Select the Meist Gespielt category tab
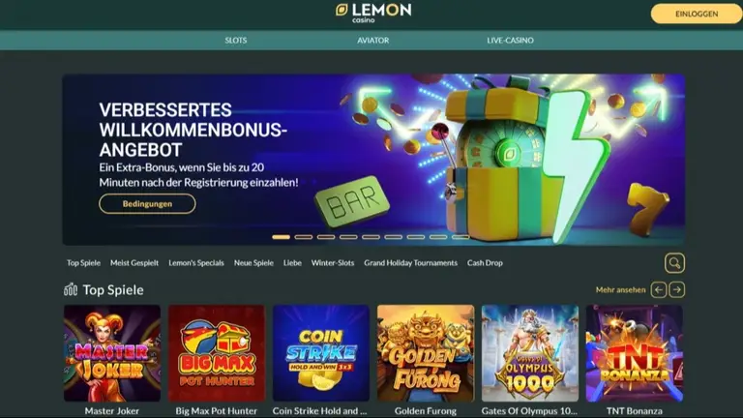Screen dimensions: 743x418 coord(134,262)
